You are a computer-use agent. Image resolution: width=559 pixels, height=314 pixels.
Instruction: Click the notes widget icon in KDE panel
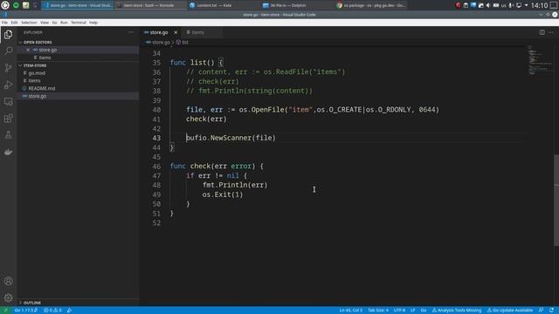pos(26,5)
